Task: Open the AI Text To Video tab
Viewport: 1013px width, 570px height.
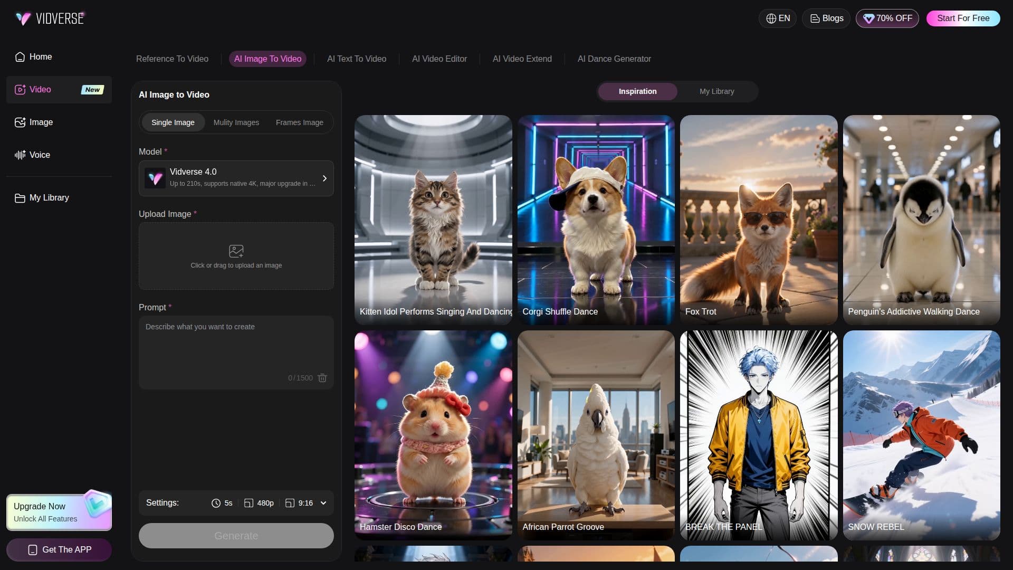Action: [357, 59]
